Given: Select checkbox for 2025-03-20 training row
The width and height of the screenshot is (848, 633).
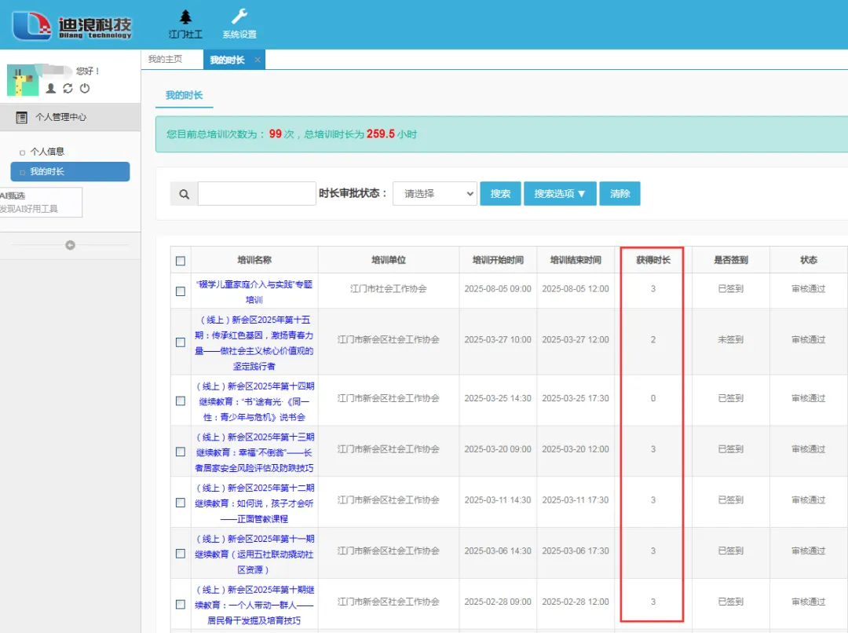Looking at the screenshot, I should click(x=181, y=452).
